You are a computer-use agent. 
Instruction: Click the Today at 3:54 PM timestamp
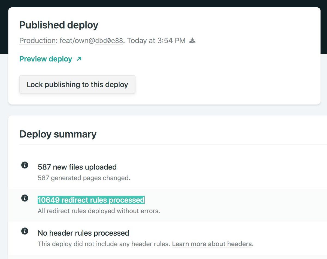click(156, 41)
